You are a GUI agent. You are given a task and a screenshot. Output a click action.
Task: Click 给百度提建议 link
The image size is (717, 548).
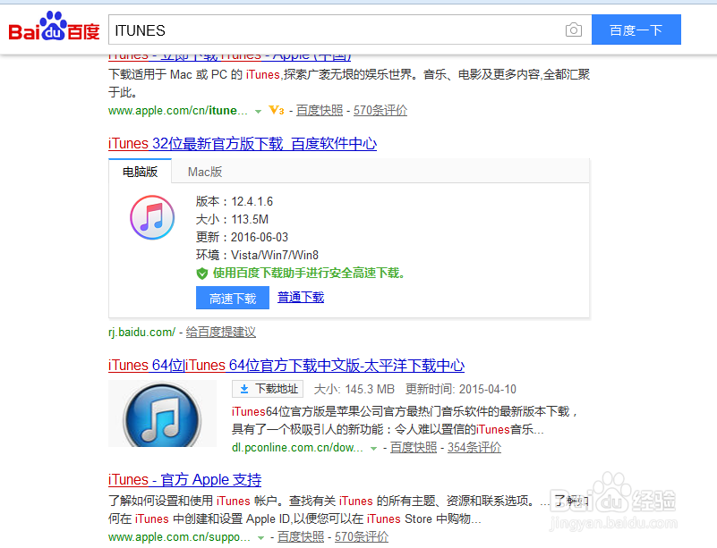point(220,332)
